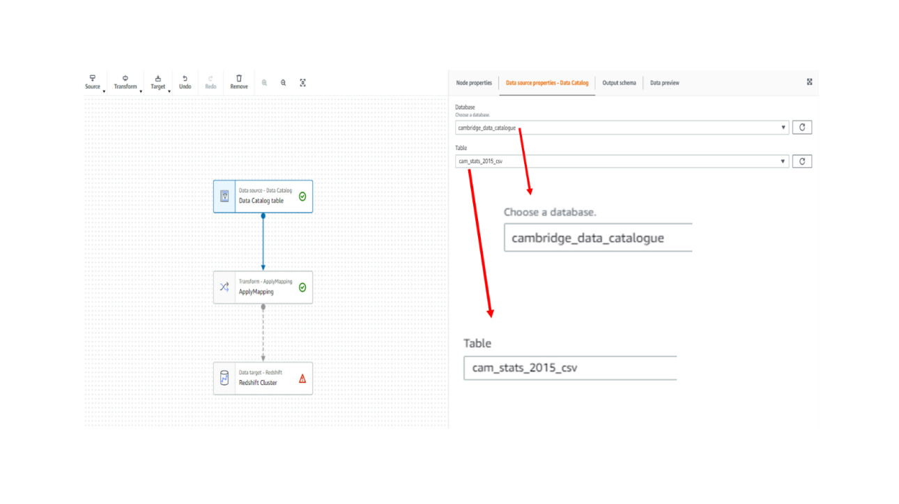Open the Table dropdown showing cam_stats_2015_csv
This screenshot has width=899, height=504.
tap(622, 161)
